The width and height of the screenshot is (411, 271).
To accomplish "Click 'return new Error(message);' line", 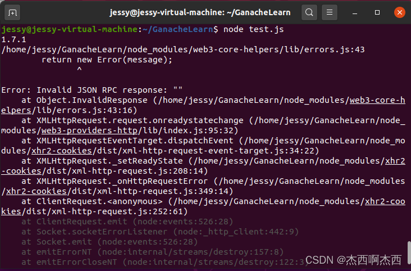I will pyautogui.click(x=107, y=60).
